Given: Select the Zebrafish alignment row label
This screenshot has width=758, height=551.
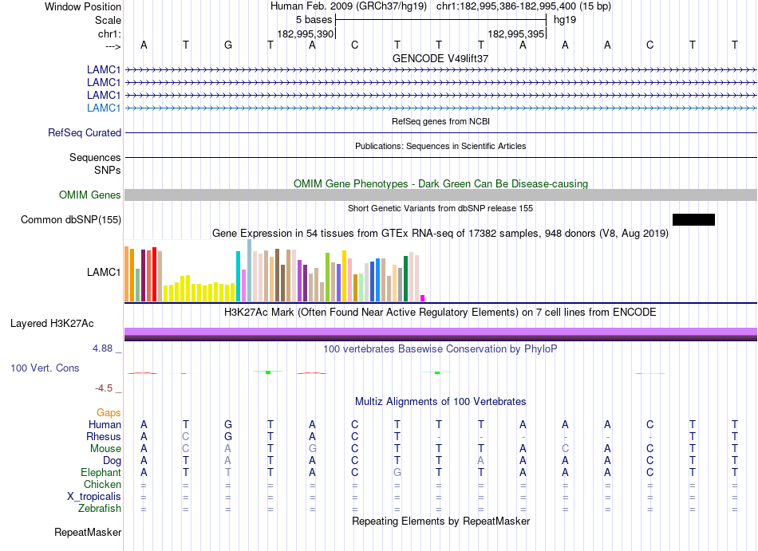Looking at the screenshot, I should (100, 509).
